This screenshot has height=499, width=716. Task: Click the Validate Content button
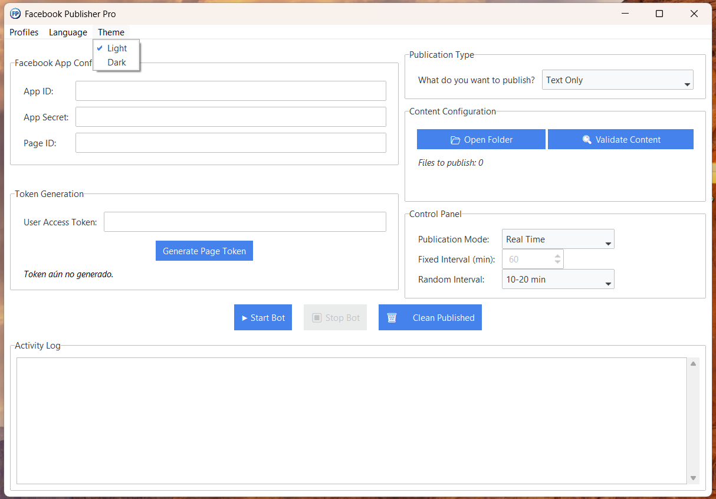pyautogui.click(x=620, y=140)
